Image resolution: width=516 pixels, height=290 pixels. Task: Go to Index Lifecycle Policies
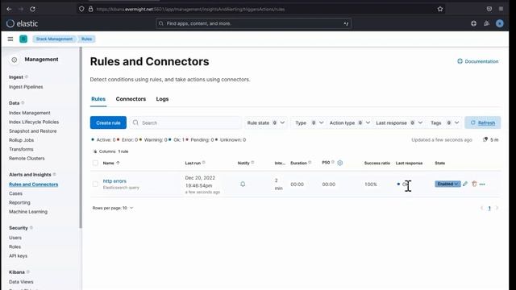point(34,122)
